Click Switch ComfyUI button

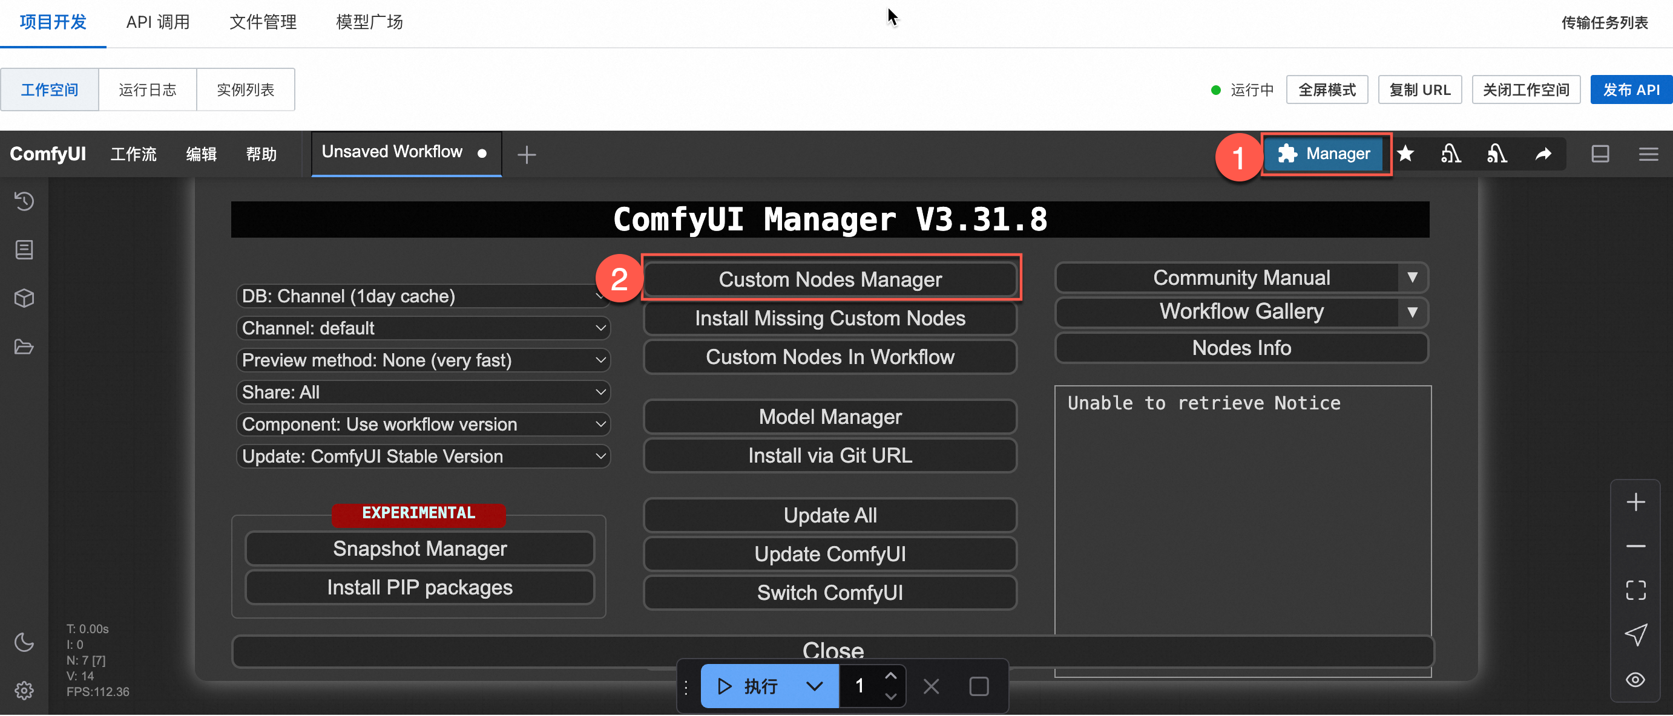point(830,593)
